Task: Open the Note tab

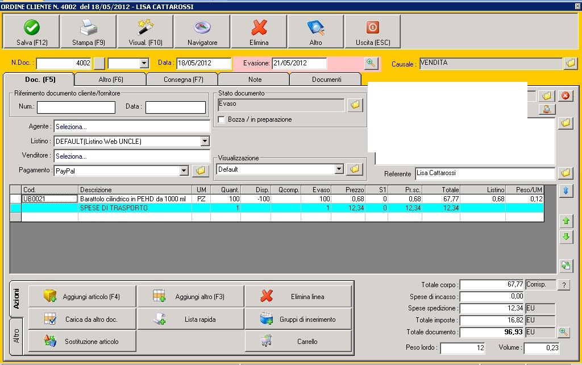Action: [x=255, y=80]
